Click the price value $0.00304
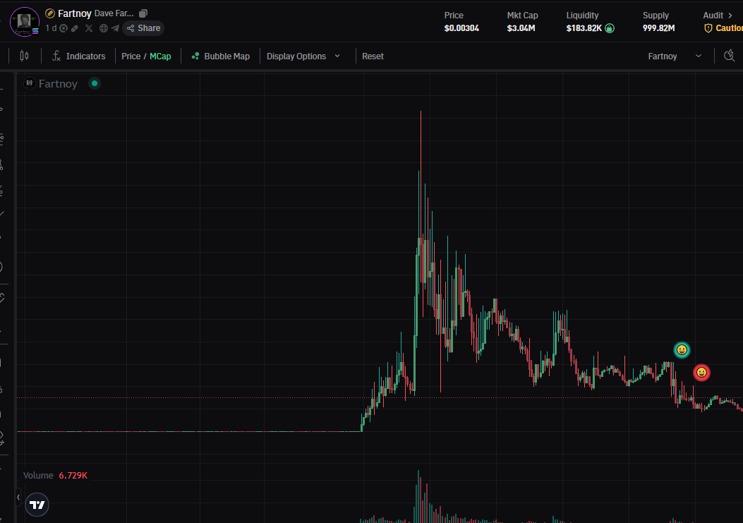This screenshot has height=523, width=743. pyautogui.click(x=461, y=28)
